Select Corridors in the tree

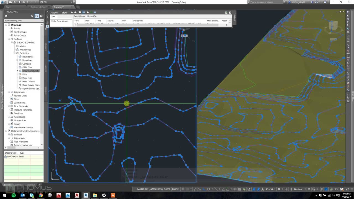pyautogui.click(x=19, y=113)
